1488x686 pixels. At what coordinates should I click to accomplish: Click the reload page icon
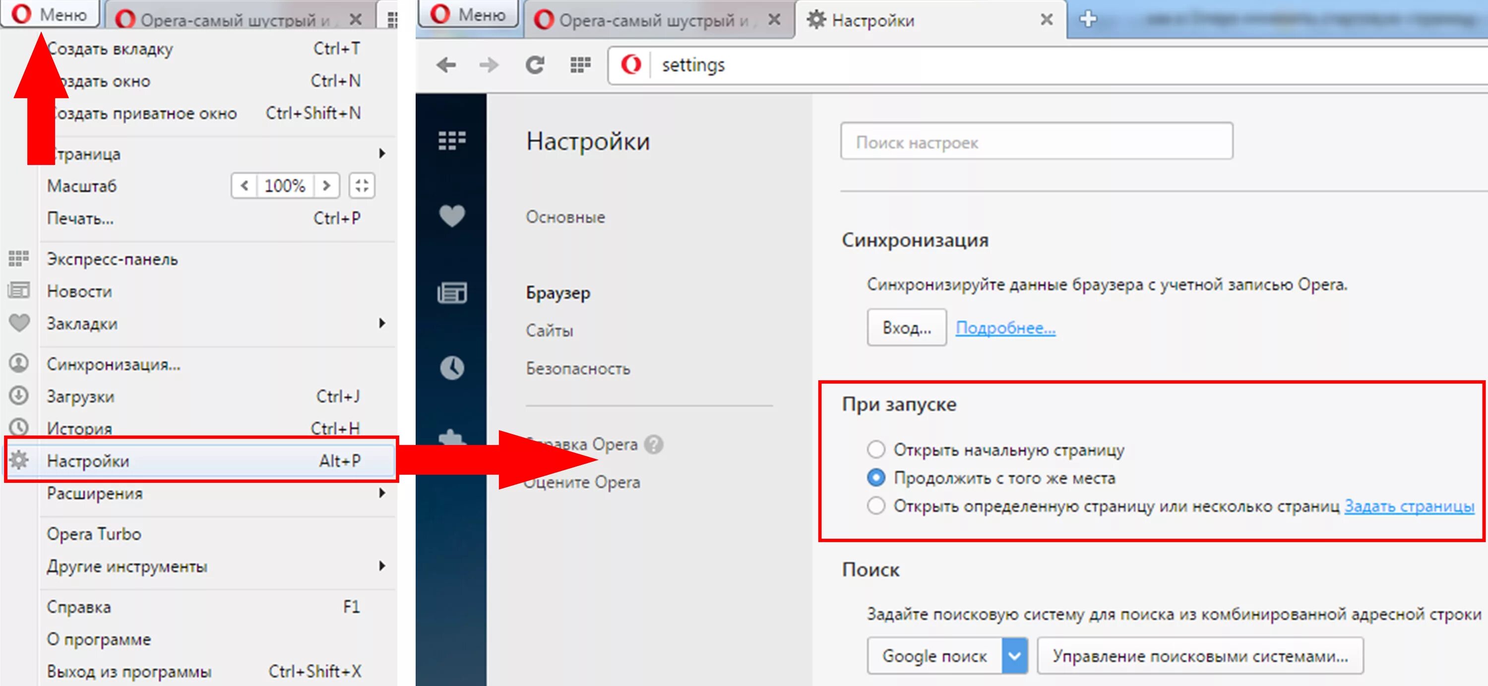pyautogui.click(x=534, y=64)
